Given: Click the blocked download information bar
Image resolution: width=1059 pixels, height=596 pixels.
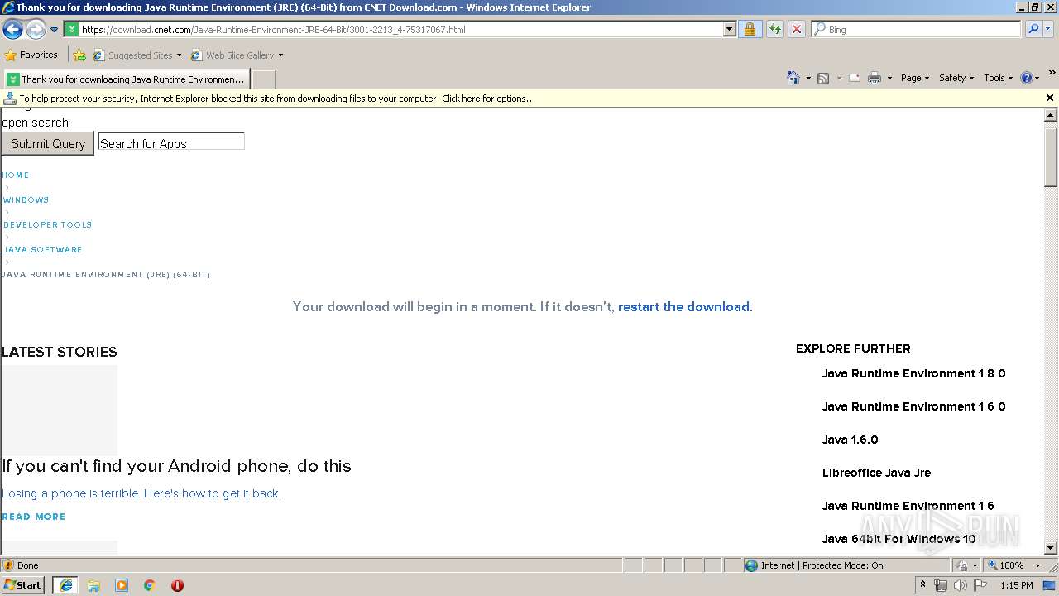Looking at the screenshot, I should click(521, 99).
